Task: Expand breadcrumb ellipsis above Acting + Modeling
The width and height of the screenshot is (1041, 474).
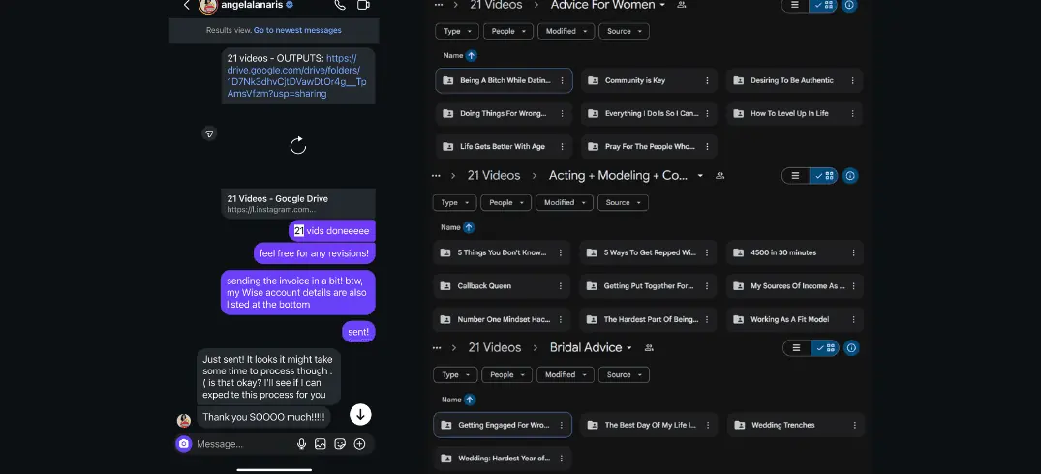Action: (436, 176)
